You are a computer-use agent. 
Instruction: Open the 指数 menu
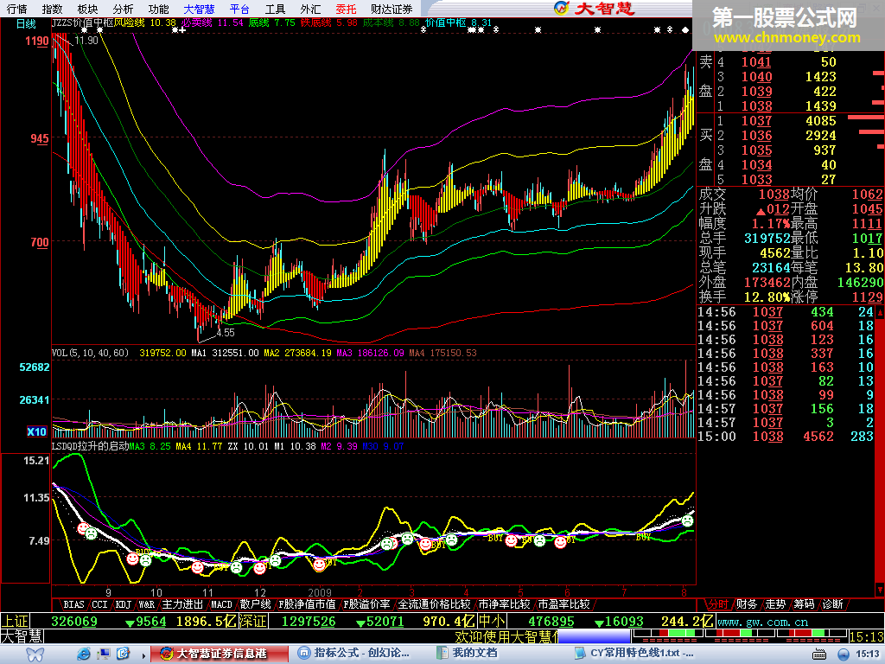(52, 9)
